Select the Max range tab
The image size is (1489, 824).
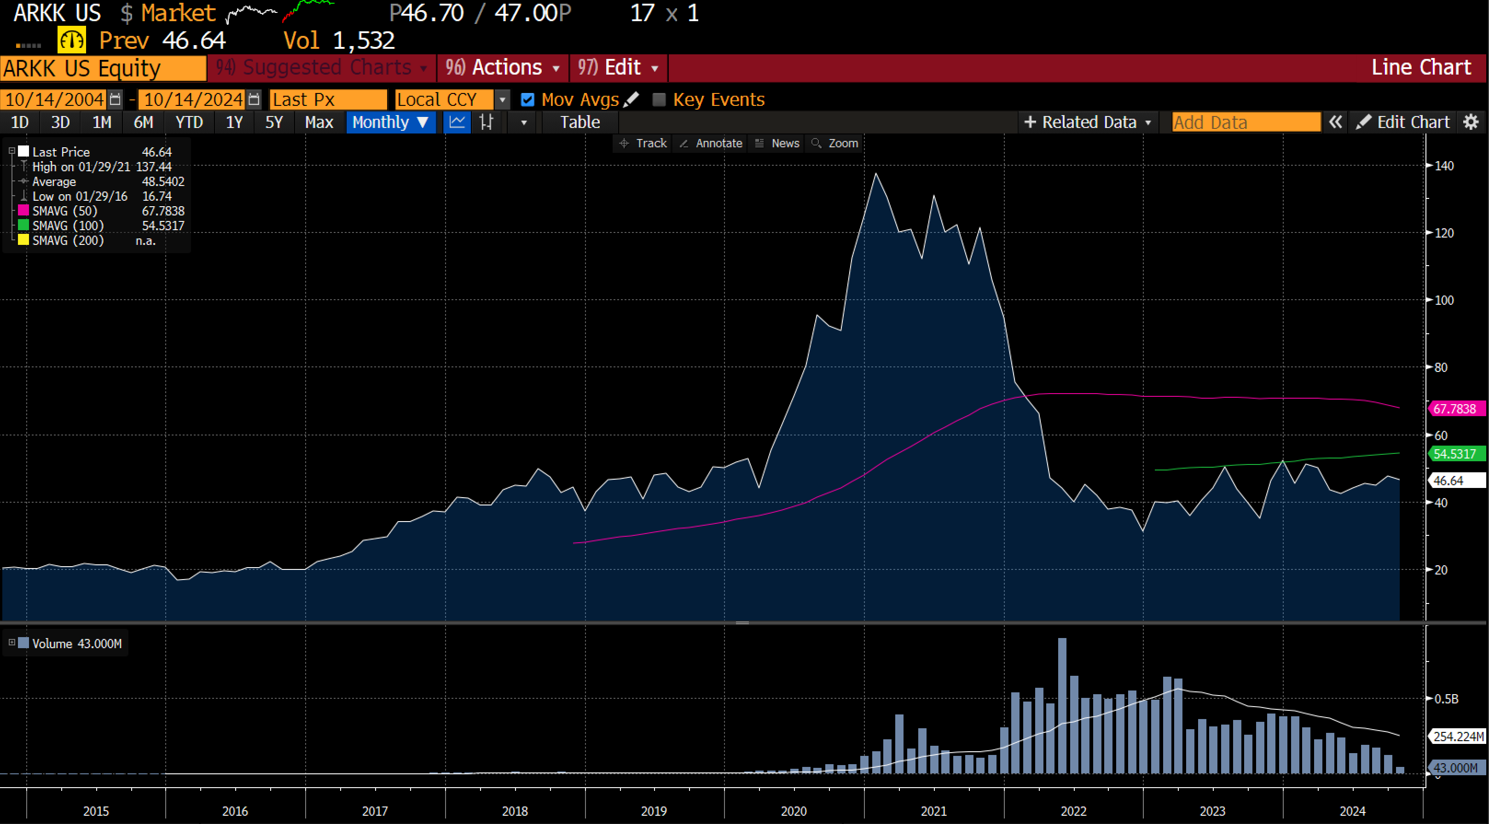319,122
